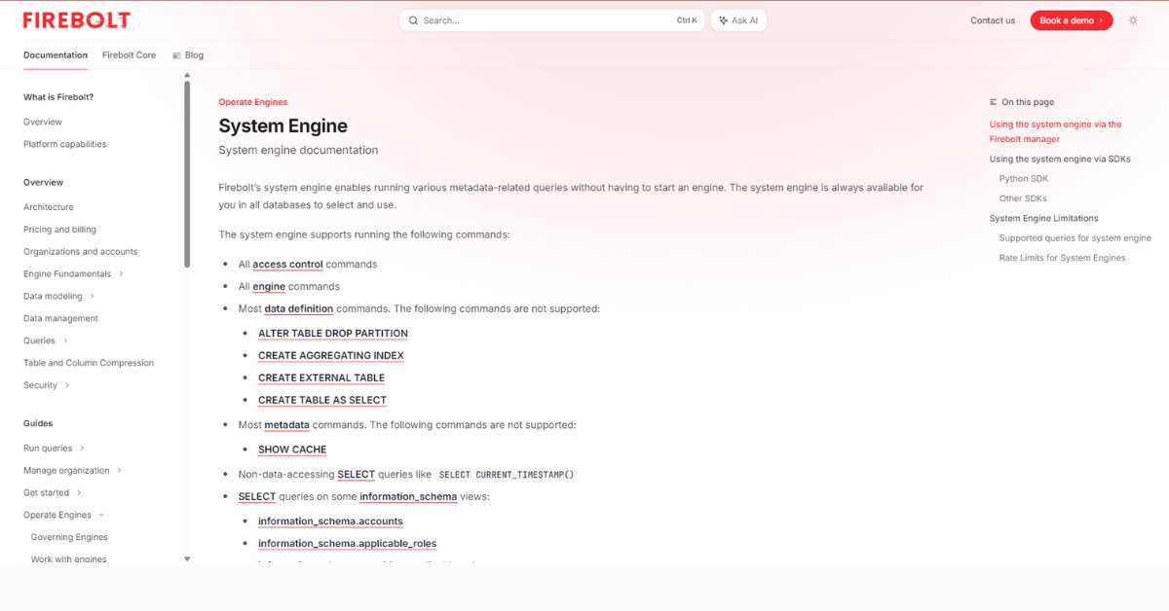
Task: Click the sidebar scroll down arrow
Action: (x=187, y=559)
